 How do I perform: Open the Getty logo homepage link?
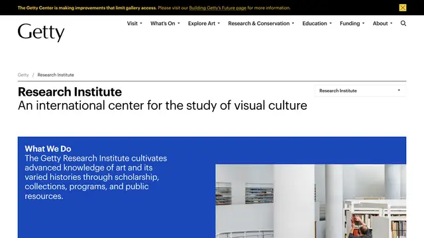[41, 32]
